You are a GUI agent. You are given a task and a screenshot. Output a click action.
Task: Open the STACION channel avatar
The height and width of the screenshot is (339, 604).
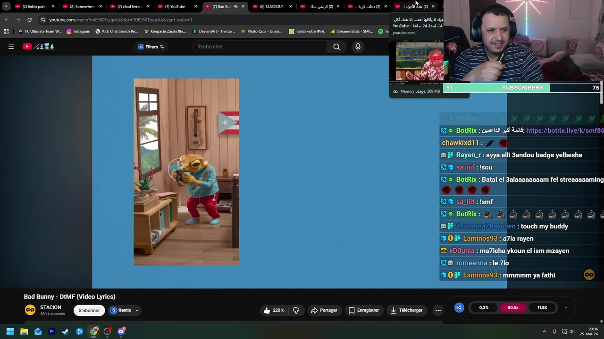(30, 310)
